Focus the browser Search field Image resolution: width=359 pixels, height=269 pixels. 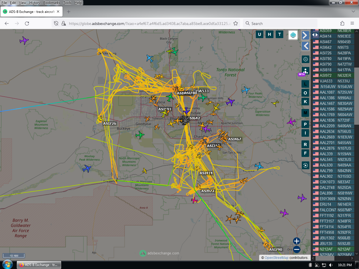(x=280, y=24)
